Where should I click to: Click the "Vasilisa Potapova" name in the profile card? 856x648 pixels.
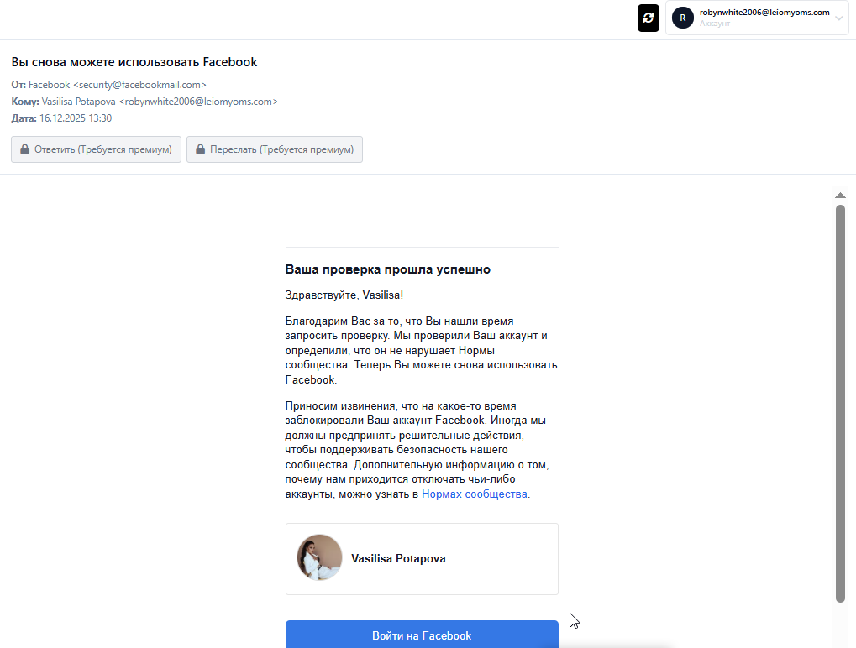pyautogui.click(x=398, y=559)
